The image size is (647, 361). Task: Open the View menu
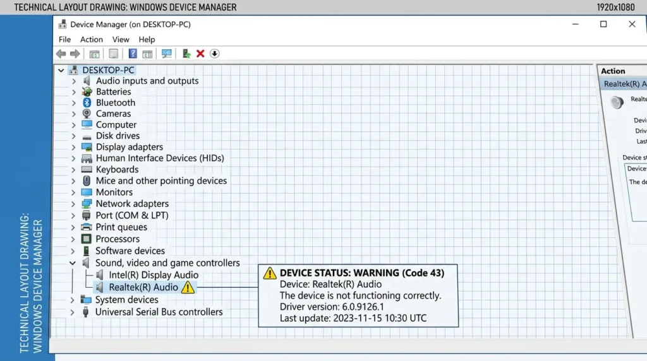121,40
